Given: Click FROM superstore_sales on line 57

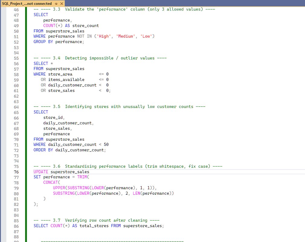Looking at the screenshot, I should 59,69.
